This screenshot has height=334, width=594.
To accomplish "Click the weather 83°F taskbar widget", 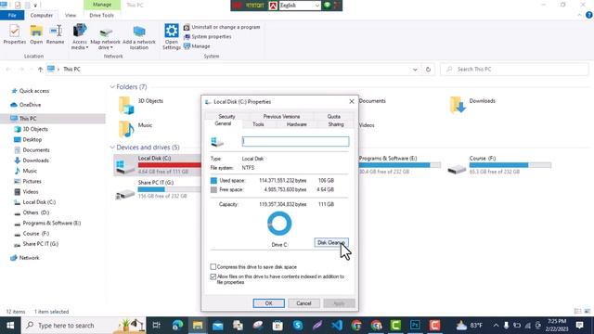I will coord(470,326).
